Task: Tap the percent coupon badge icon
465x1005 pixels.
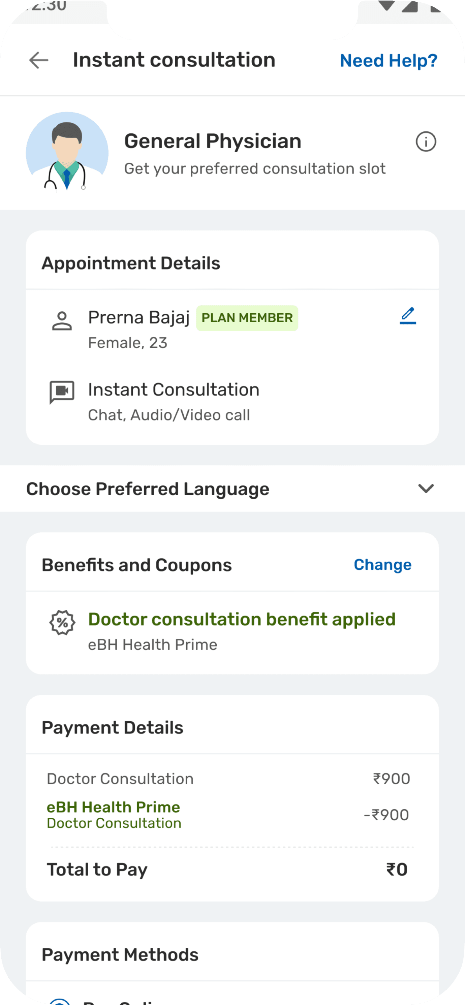Action: coord(62,623)
